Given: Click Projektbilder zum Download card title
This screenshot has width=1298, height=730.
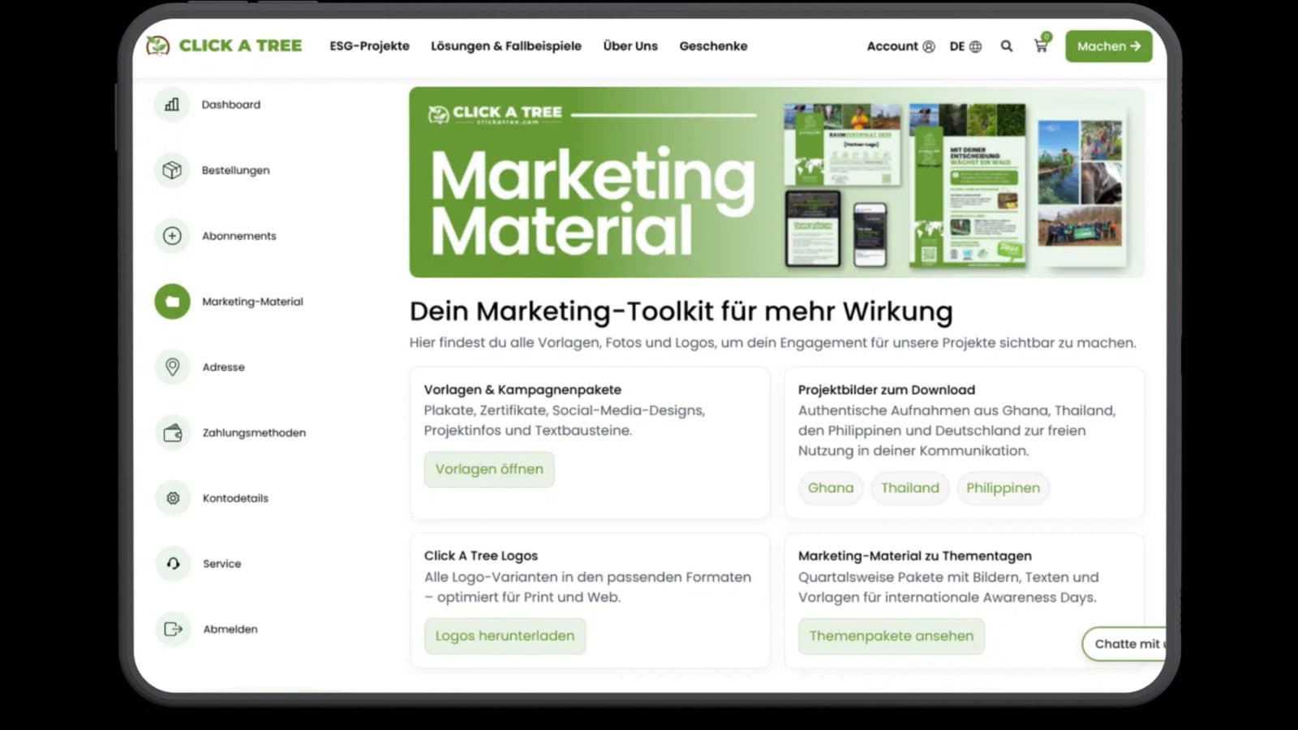Looking at the screenshot, I should [887, 390].
